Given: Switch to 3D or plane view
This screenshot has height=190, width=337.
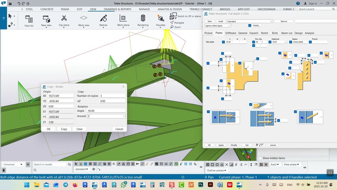Looking at the screenshot, I should [x=186, y=16].
